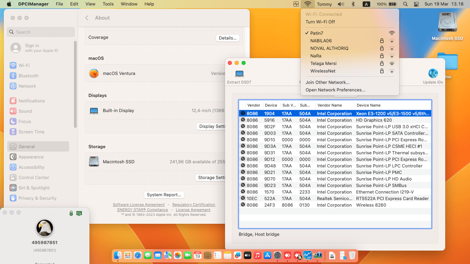470x264 pixels.
Task: Open Launchpad in the Dock
Action: pyautogui.click(x=128, y=255)
